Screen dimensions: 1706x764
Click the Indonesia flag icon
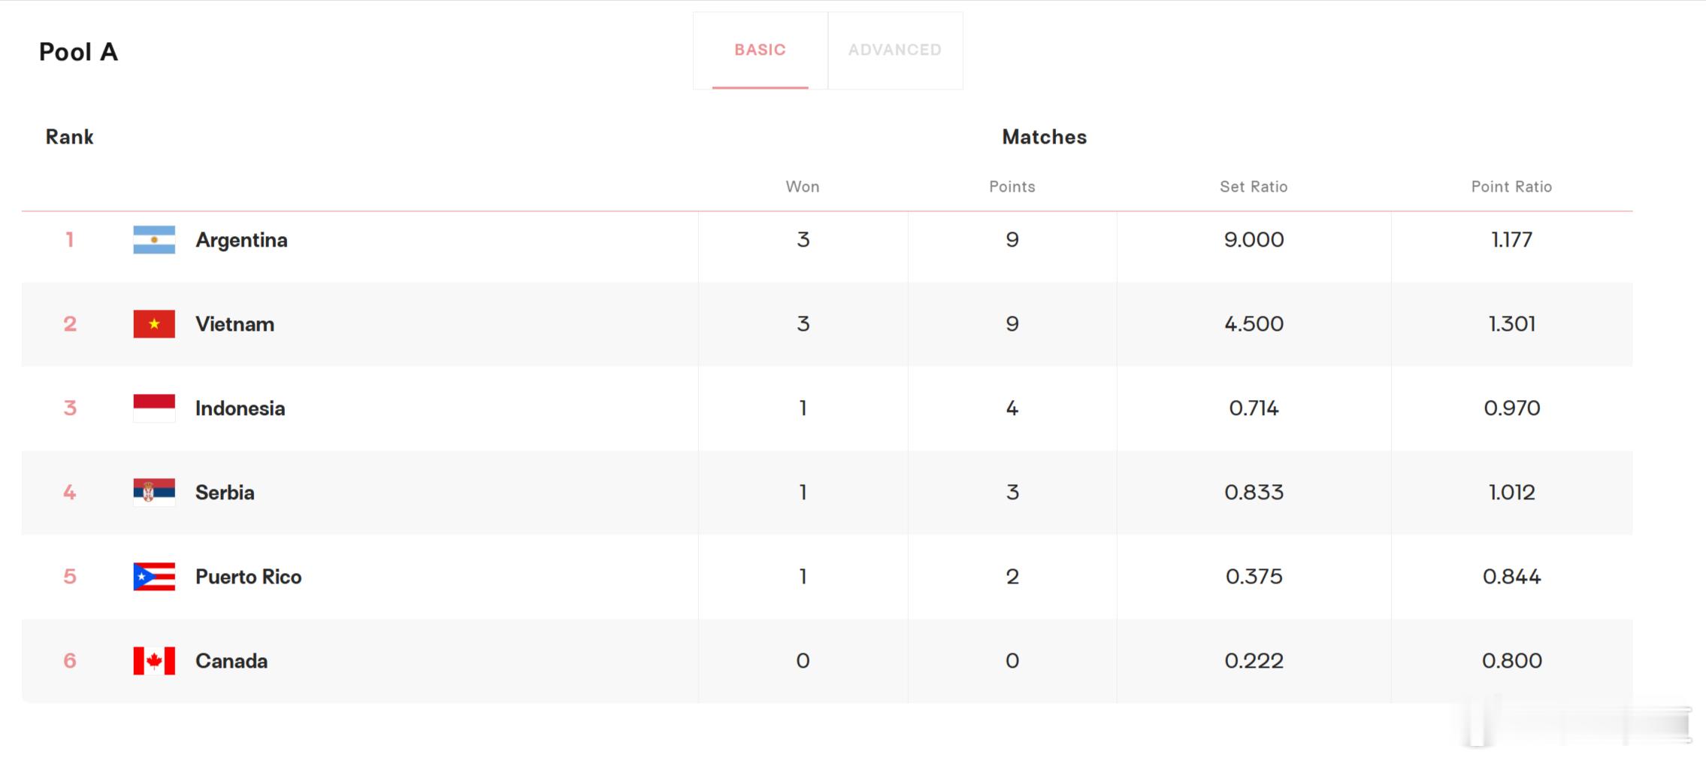point(154,408)
